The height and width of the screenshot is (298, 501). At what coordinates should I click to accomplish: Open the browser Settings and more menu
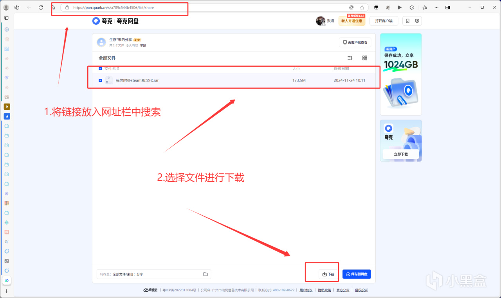[x=436, y=7]
